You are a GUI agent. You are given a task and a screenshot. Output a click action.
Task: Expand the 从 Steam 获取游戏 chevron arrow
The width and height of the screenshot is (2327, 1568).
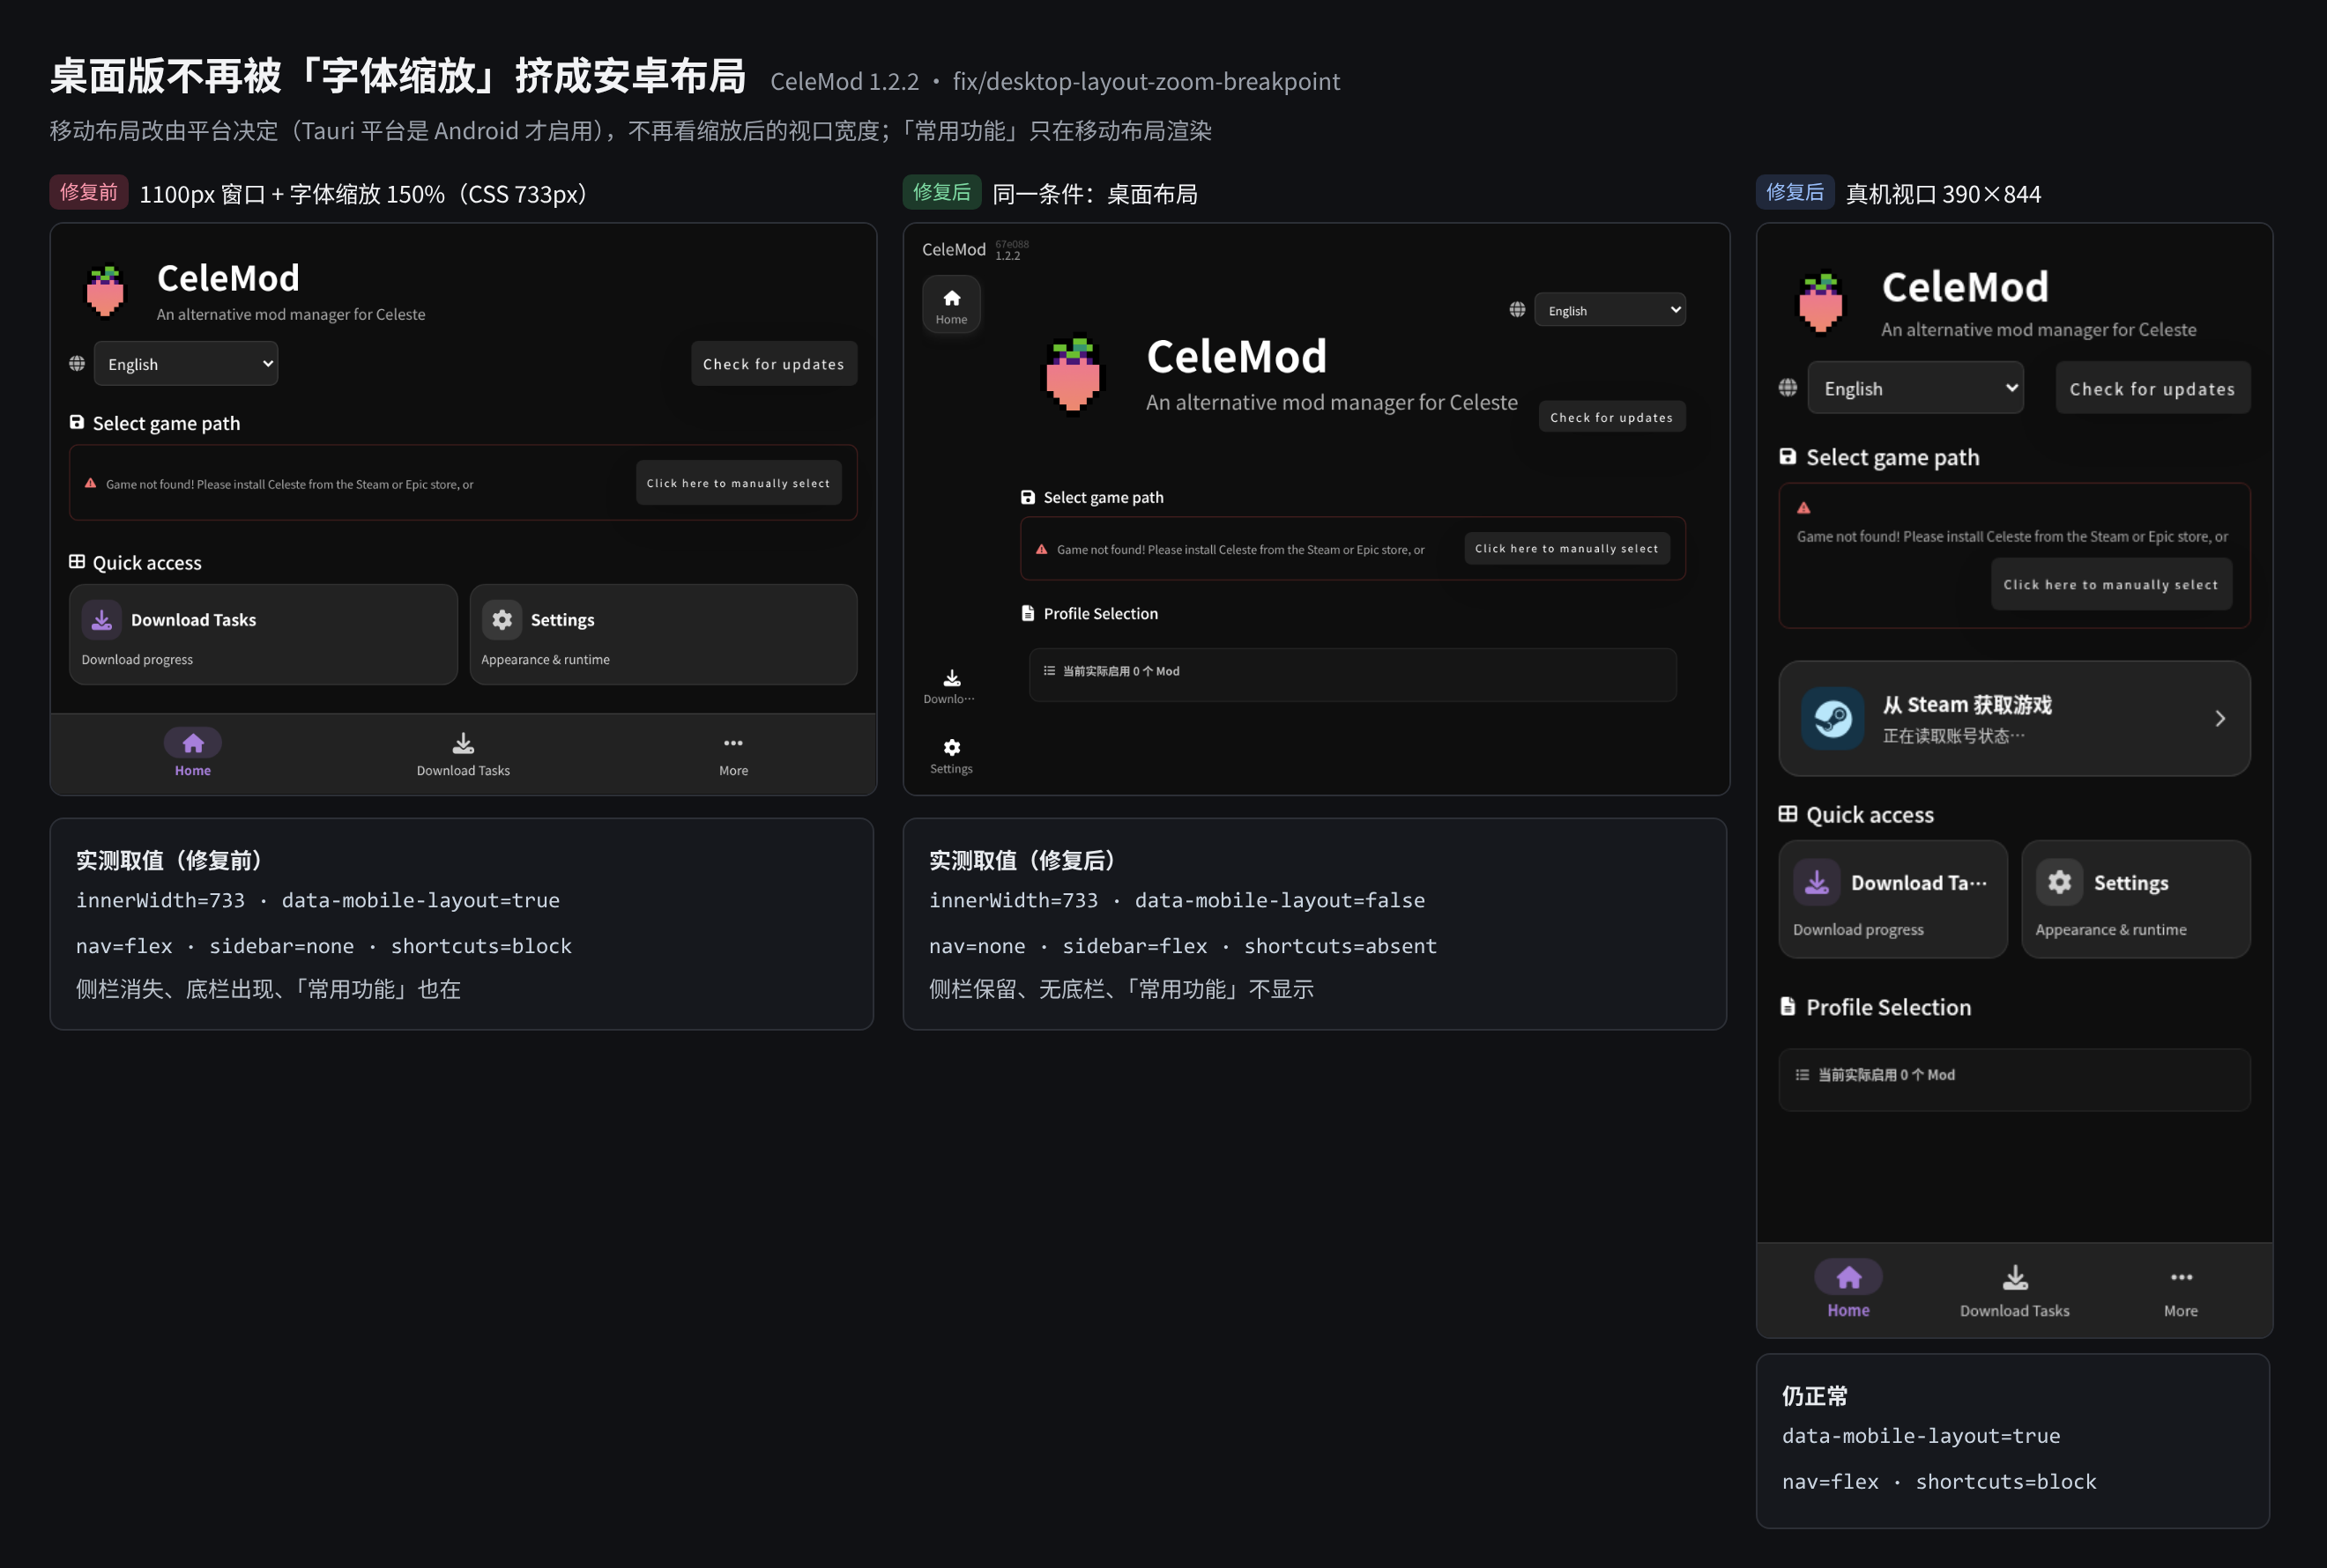(x=2219, y=718)
